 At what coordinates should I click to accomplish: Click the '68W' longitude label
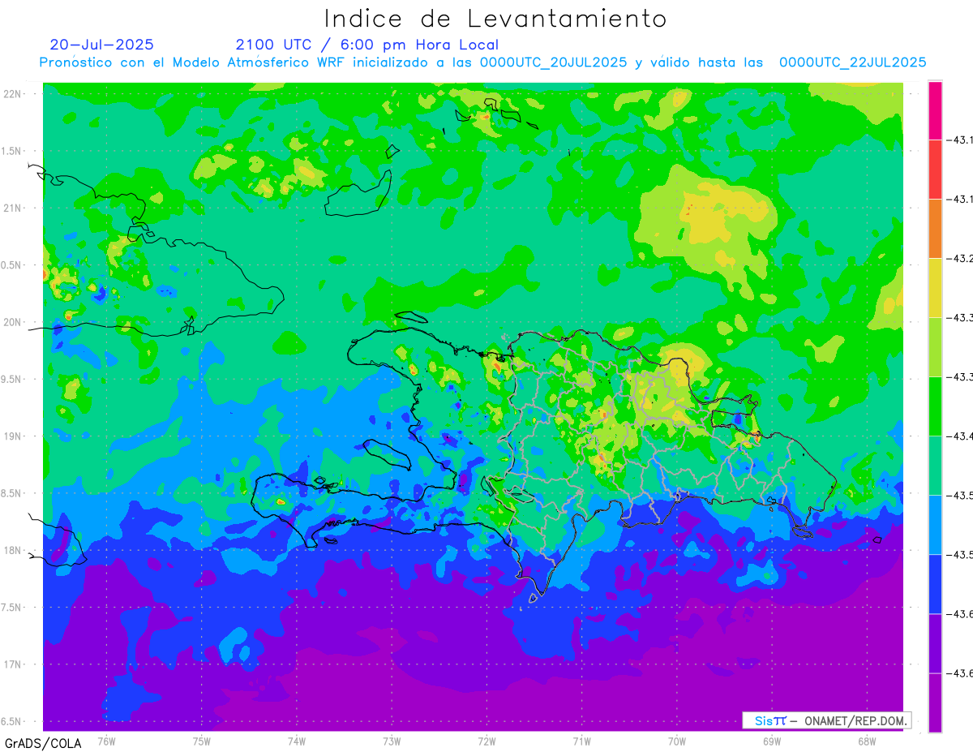[x=867, y=741]
